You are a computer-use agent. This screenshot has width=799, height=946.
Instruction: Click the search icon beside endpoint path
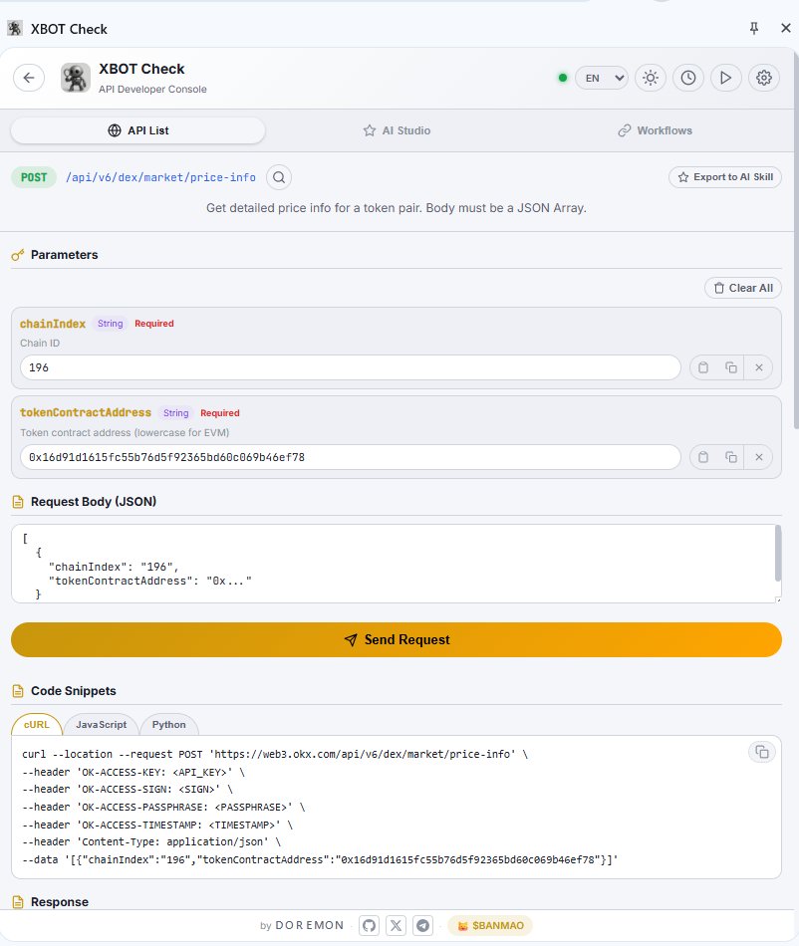(x=279, y=177)
